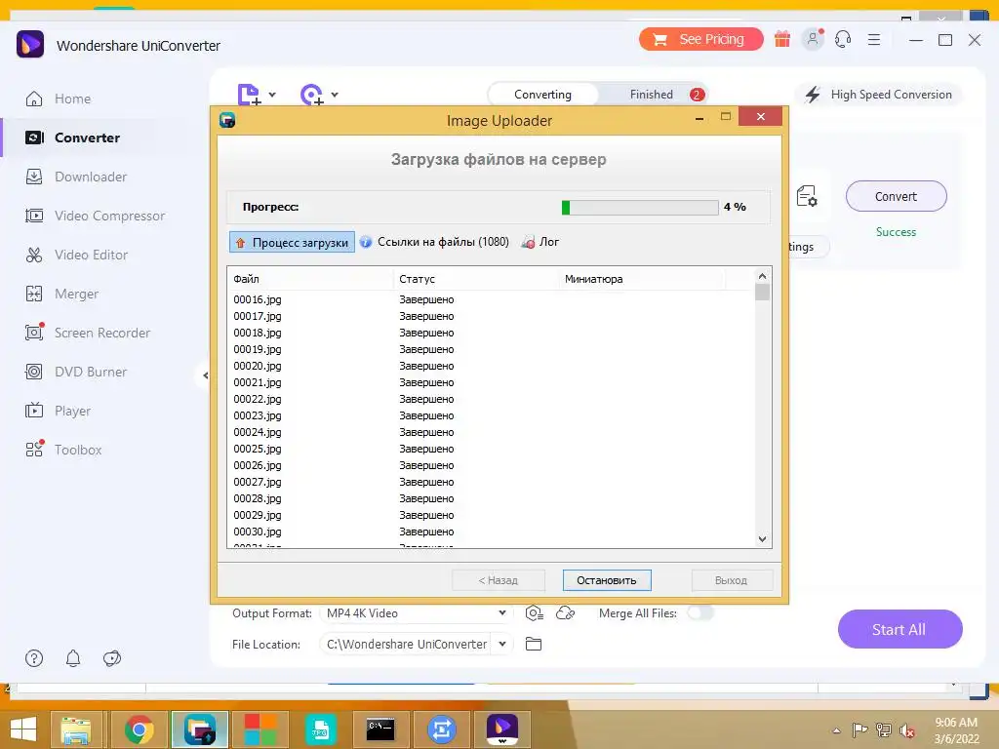
Task: Click the Миниатюра column header
Action: [642, 279]
